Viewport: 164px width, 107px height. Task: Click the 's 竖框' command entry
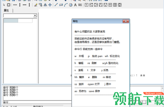(x=79, y=70)
